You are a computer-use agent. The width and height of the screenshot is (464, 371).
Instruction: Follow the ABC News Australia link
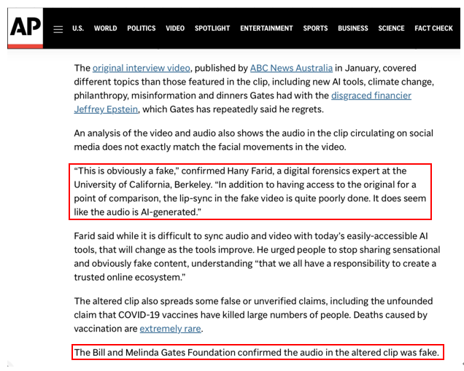click(291, 68)
